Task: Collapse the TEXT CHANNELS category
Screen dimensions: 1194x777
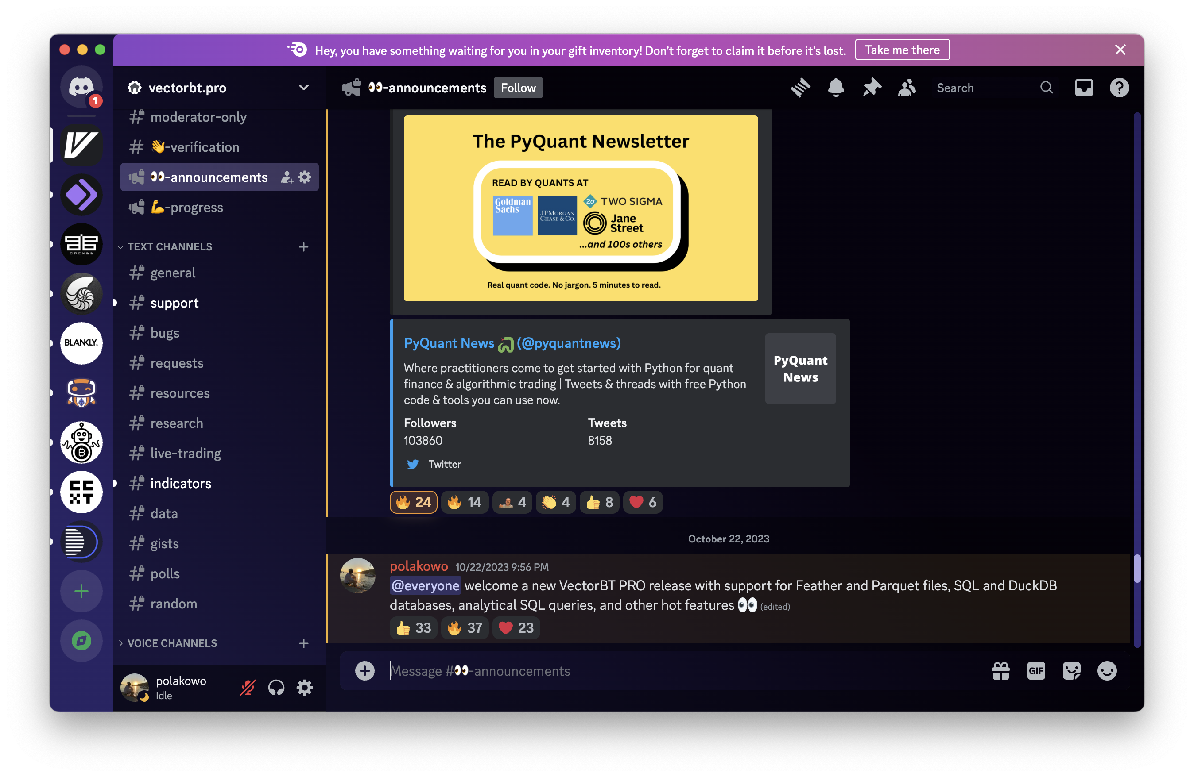Action: (x=170, y=246)
